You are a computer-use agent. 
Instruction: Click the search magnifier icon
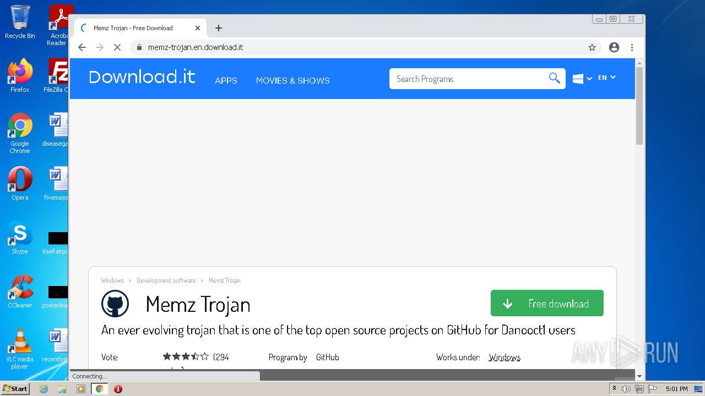[x=554, y=78]
